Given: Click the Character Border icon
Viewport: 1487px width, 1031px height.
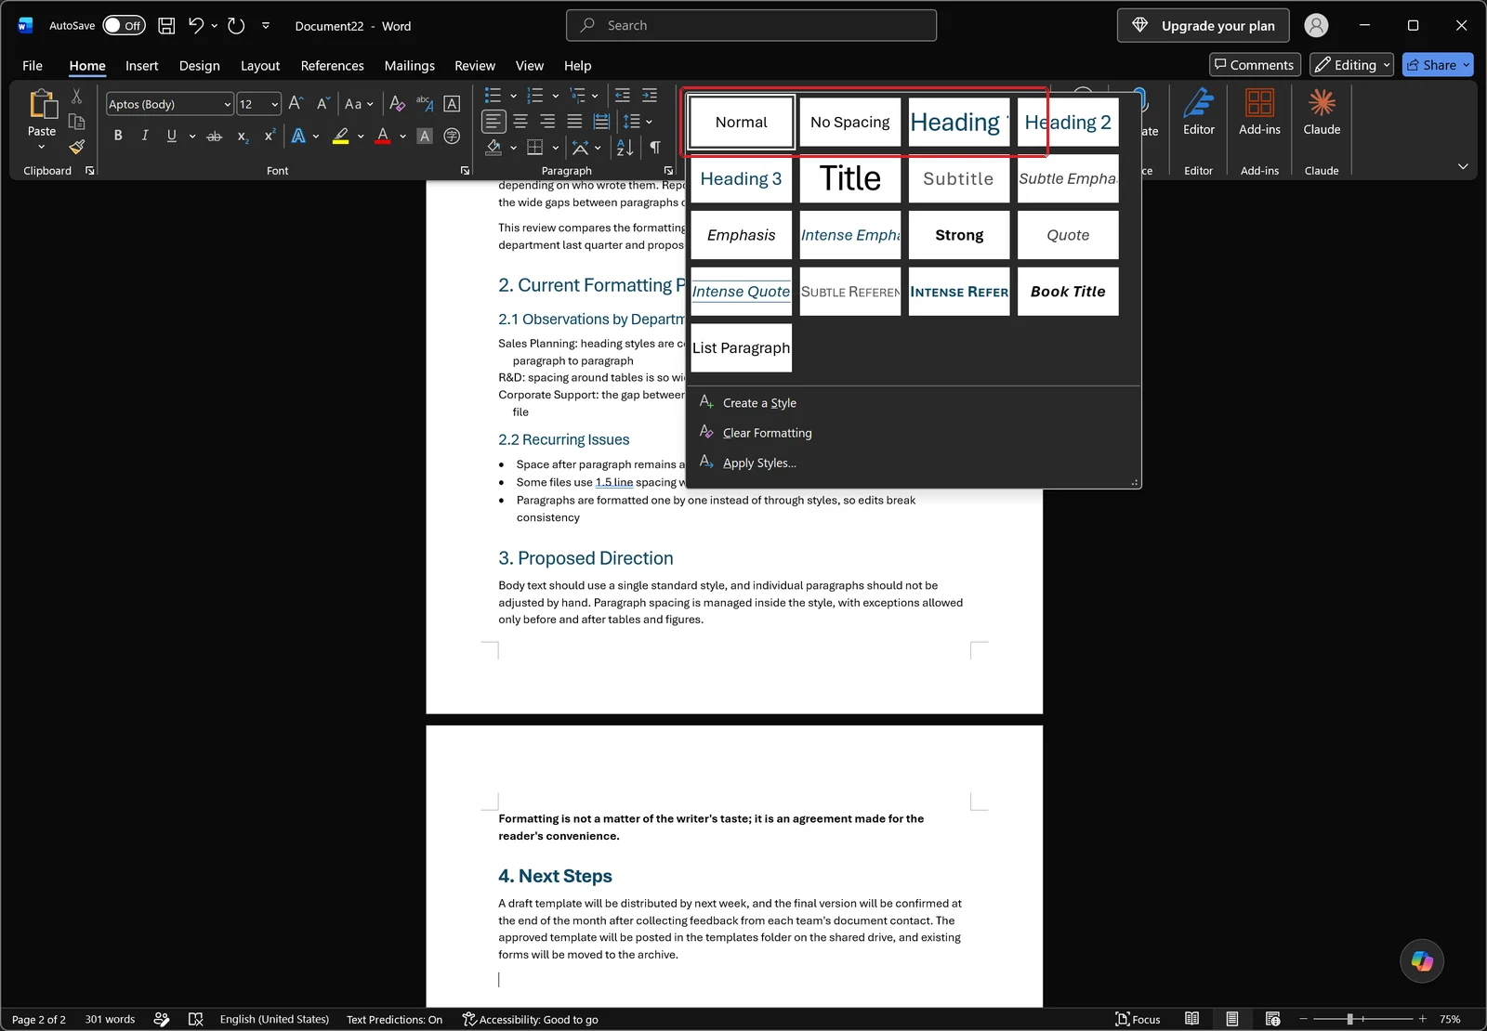Looking at the screenshot, I should click(x=452, y=103).
